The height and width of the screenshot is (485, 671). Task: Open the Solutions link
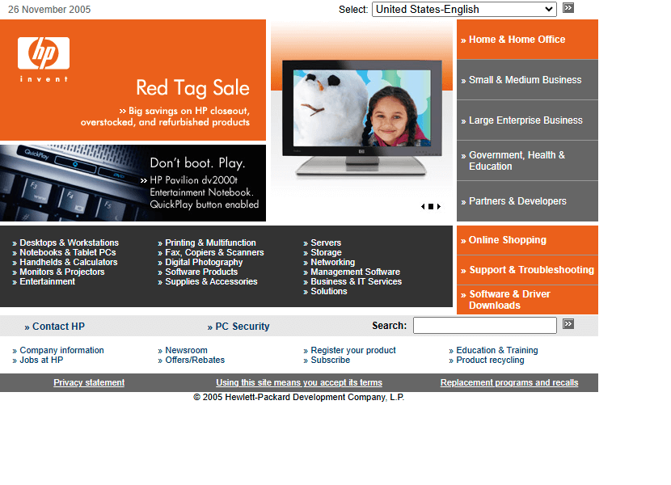pos(329,291)
